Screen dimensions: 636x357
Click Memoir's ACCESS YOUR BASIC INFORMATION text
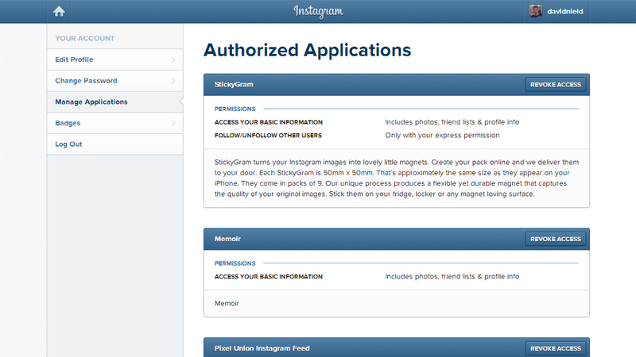click(269, 277)
